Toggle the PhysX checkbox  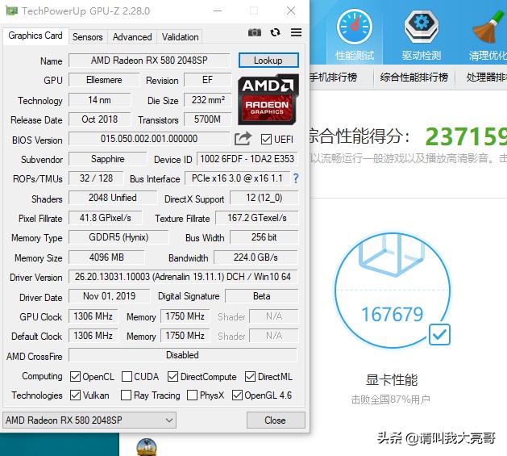point(192,395)
